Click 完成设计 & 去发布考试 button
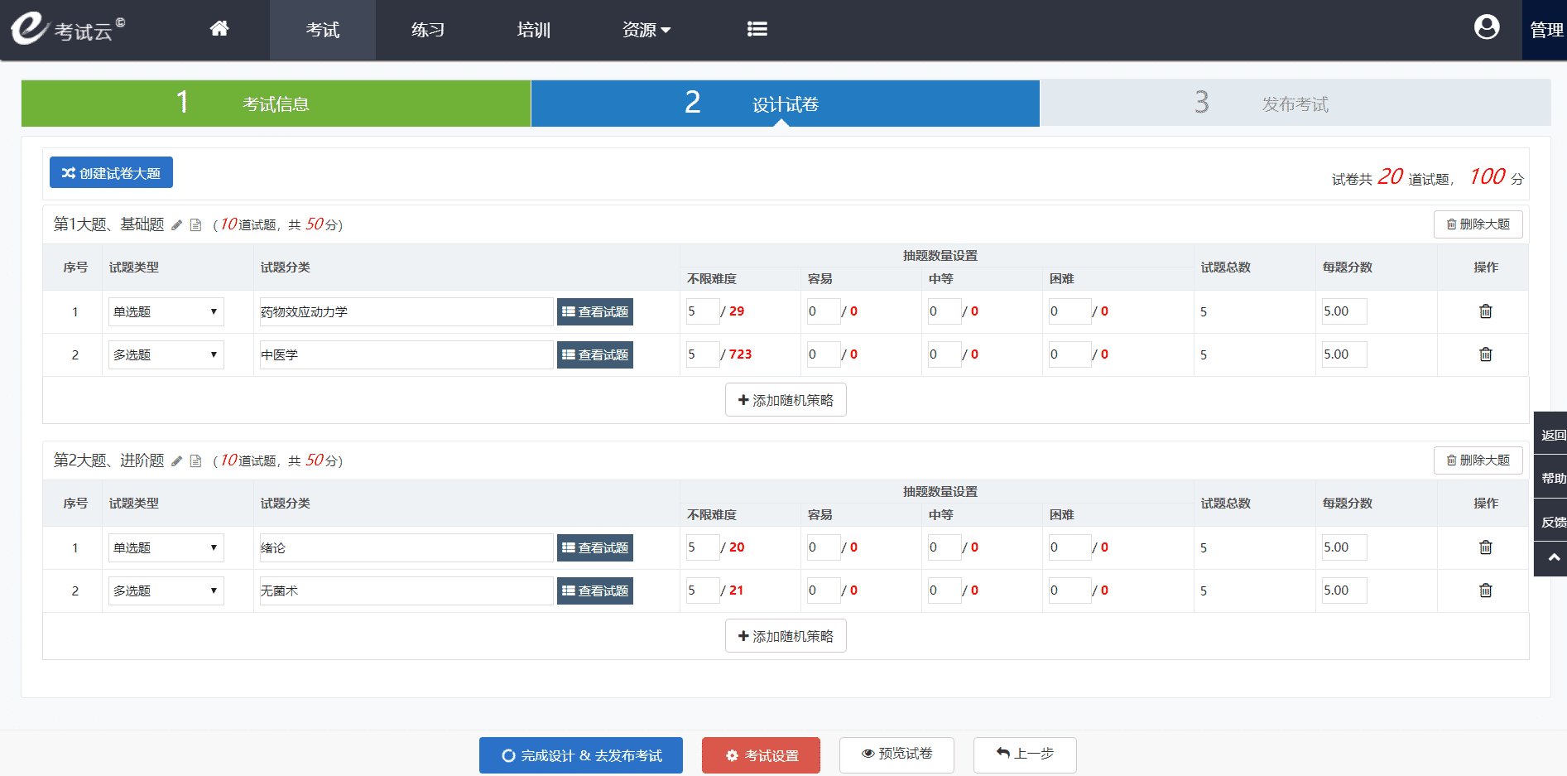The image size is (1567, 776). [580, 755]
